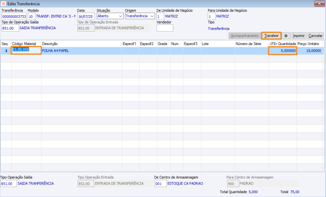Click the TRANSF. ENTRE CA´S model description
This screenshot has width=326, height=197.
tap(56, 16)
